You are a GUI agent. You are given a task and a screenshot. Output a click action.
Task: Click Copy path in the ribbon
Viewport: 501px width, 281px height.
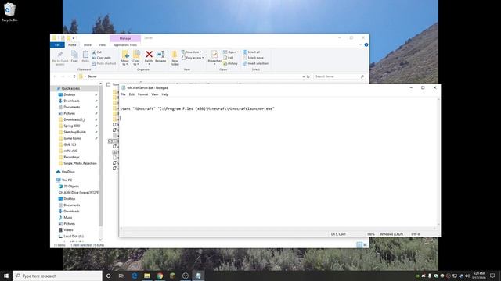[101, 58]
